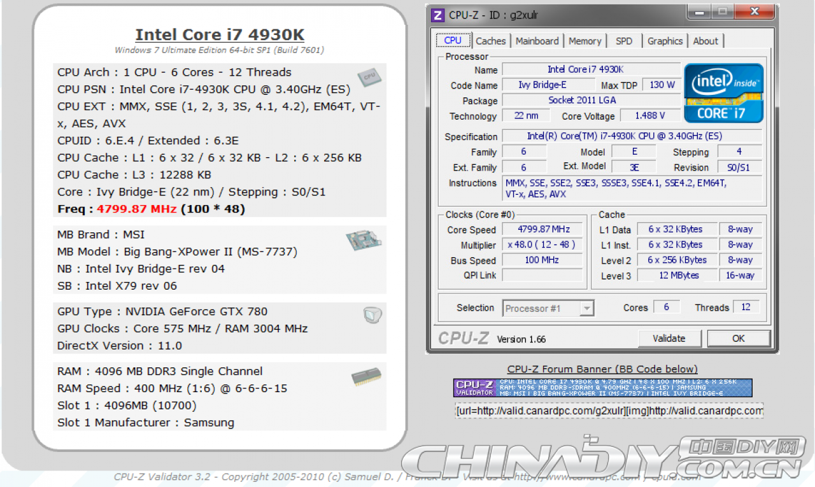Click the GPU Type NVIDIA GeForce GTX 780 line
The height and width of the screenshot is (487, 815).
[x=162, y=311]
